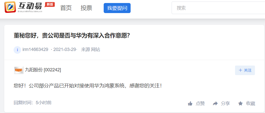Toggle the 点赞 like label
This screenshot has height=113, width=265.
pyautogui.click(x=200, y=103)
